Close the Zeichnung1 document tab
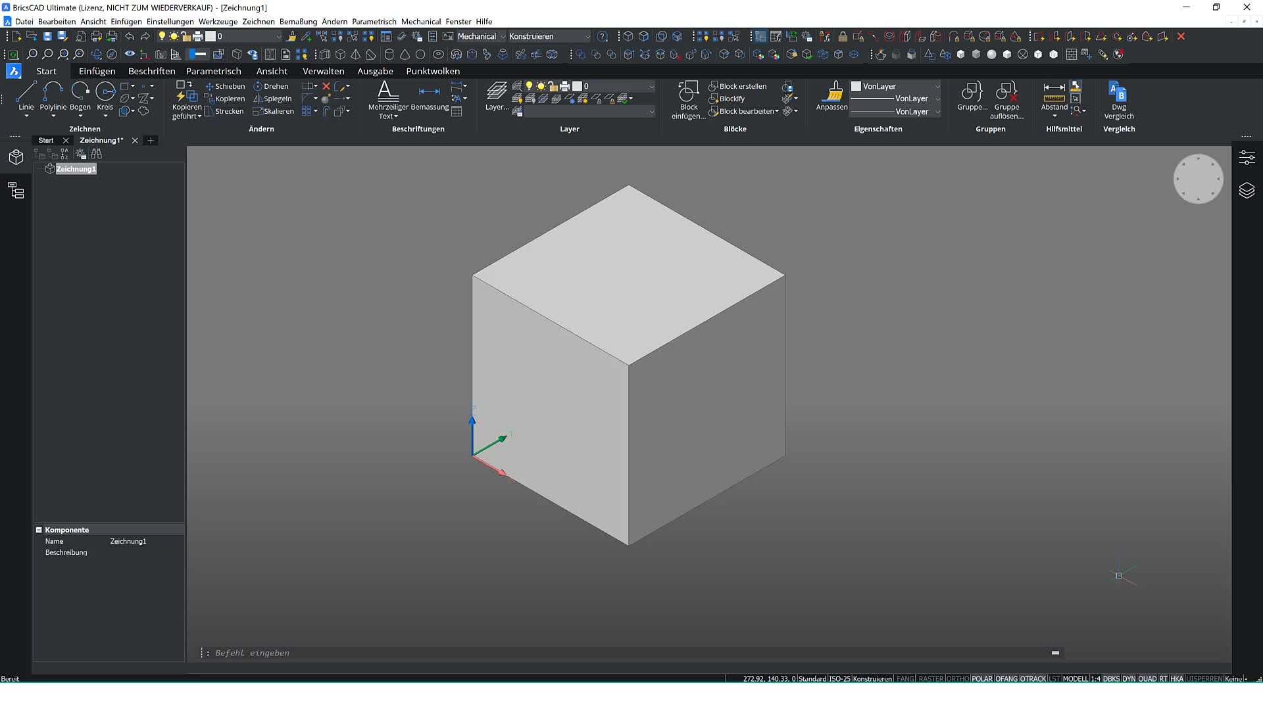Screen dimensions: 1263x710 pyautogui.click(x=135, y=140)
